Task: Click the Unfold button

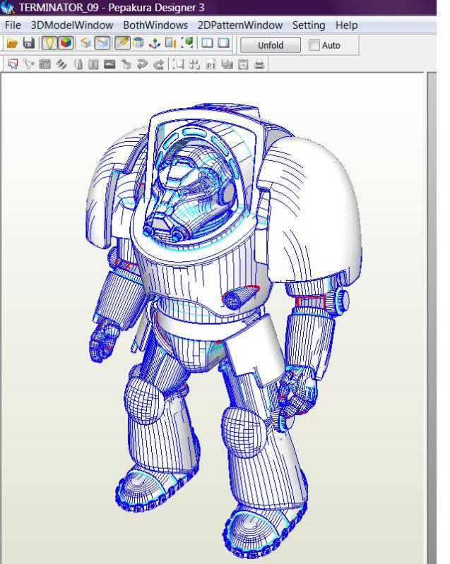Action: tap(271, 45)
